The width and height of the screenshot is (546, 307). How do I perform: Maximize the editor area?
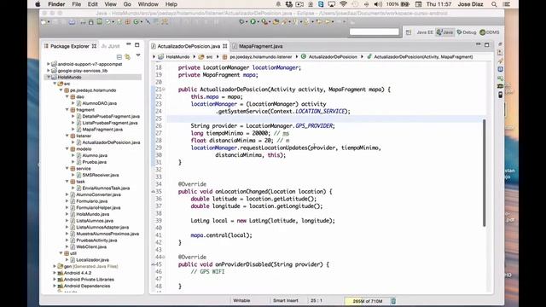(487, 45)
